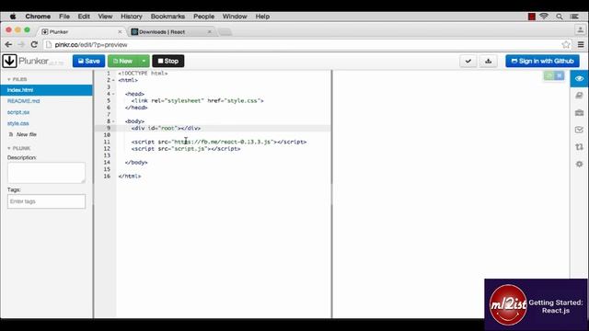The image size is (589, 331).
Task: Click the Plunker logo icon
Action: coord(9,61)
